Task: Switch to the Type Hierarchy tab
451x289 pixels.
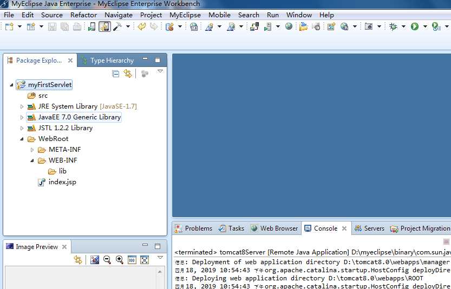Action: 108,61
